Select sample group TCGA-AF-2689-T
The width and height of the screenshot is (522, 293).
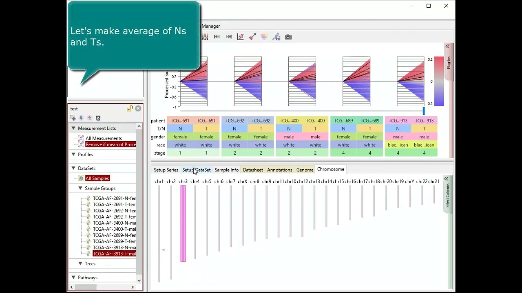point(114,241)
